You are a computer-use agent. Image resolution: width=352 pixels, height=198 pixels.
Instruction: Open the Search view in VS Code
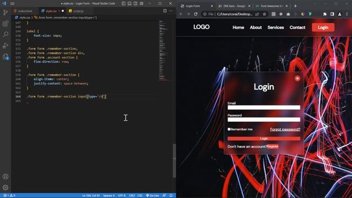5,34
